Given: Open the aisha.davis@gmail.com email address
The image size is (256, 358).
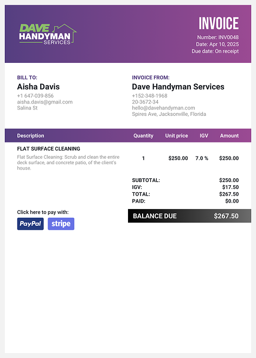Looking at the screenshot, I should tap(45, 102).
